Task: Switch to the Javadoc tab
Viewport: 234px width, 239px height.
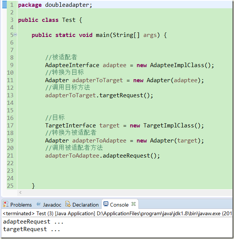Action: 49,205
